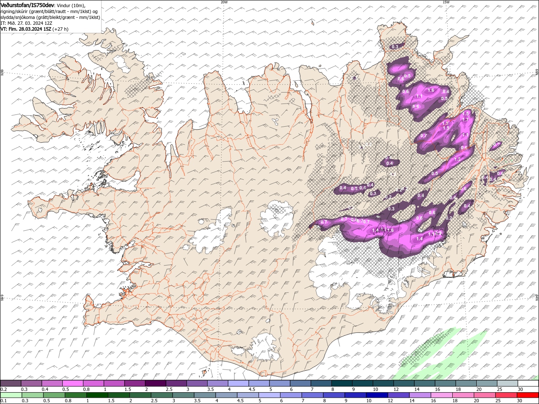Pick upper legend swatch between 0.5 and 0.8

(72, 383)
